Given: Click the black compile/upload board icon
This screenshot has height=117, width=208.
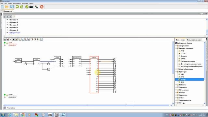Looking at the screenshot, I should tap(31, 7).
